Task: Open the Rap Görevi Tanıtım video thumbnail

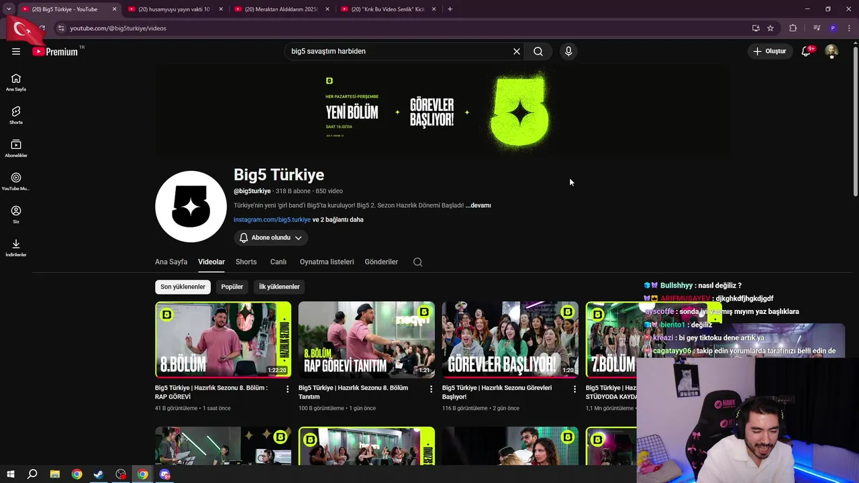Action: (x=366, y=339)
